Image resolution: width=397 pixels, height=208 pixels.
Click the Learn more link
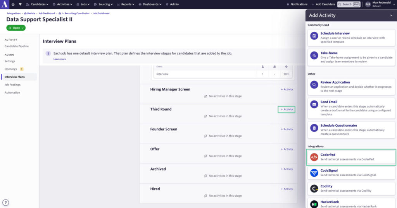click(x=59, y=59)
